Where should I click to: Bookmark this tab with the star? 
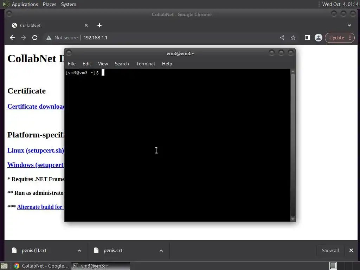[x=293, y=38]
